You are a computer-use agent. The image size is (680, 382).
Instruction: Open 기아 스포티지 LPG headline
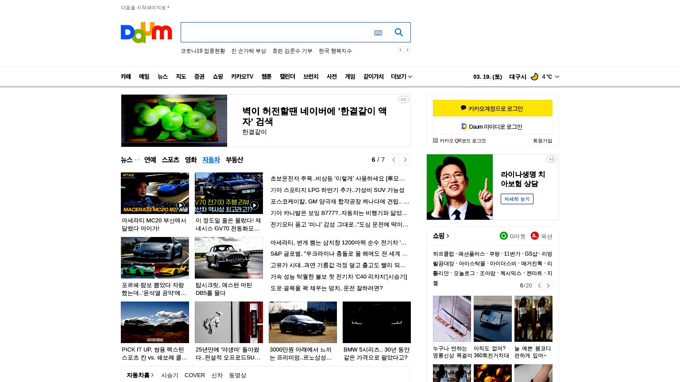point(337,190)
